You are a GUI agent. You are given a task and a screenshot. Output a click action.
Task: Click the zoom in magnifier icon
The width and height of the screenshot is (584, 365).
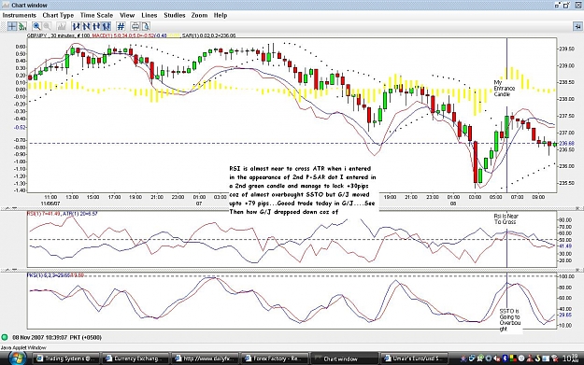click(36, 26)
